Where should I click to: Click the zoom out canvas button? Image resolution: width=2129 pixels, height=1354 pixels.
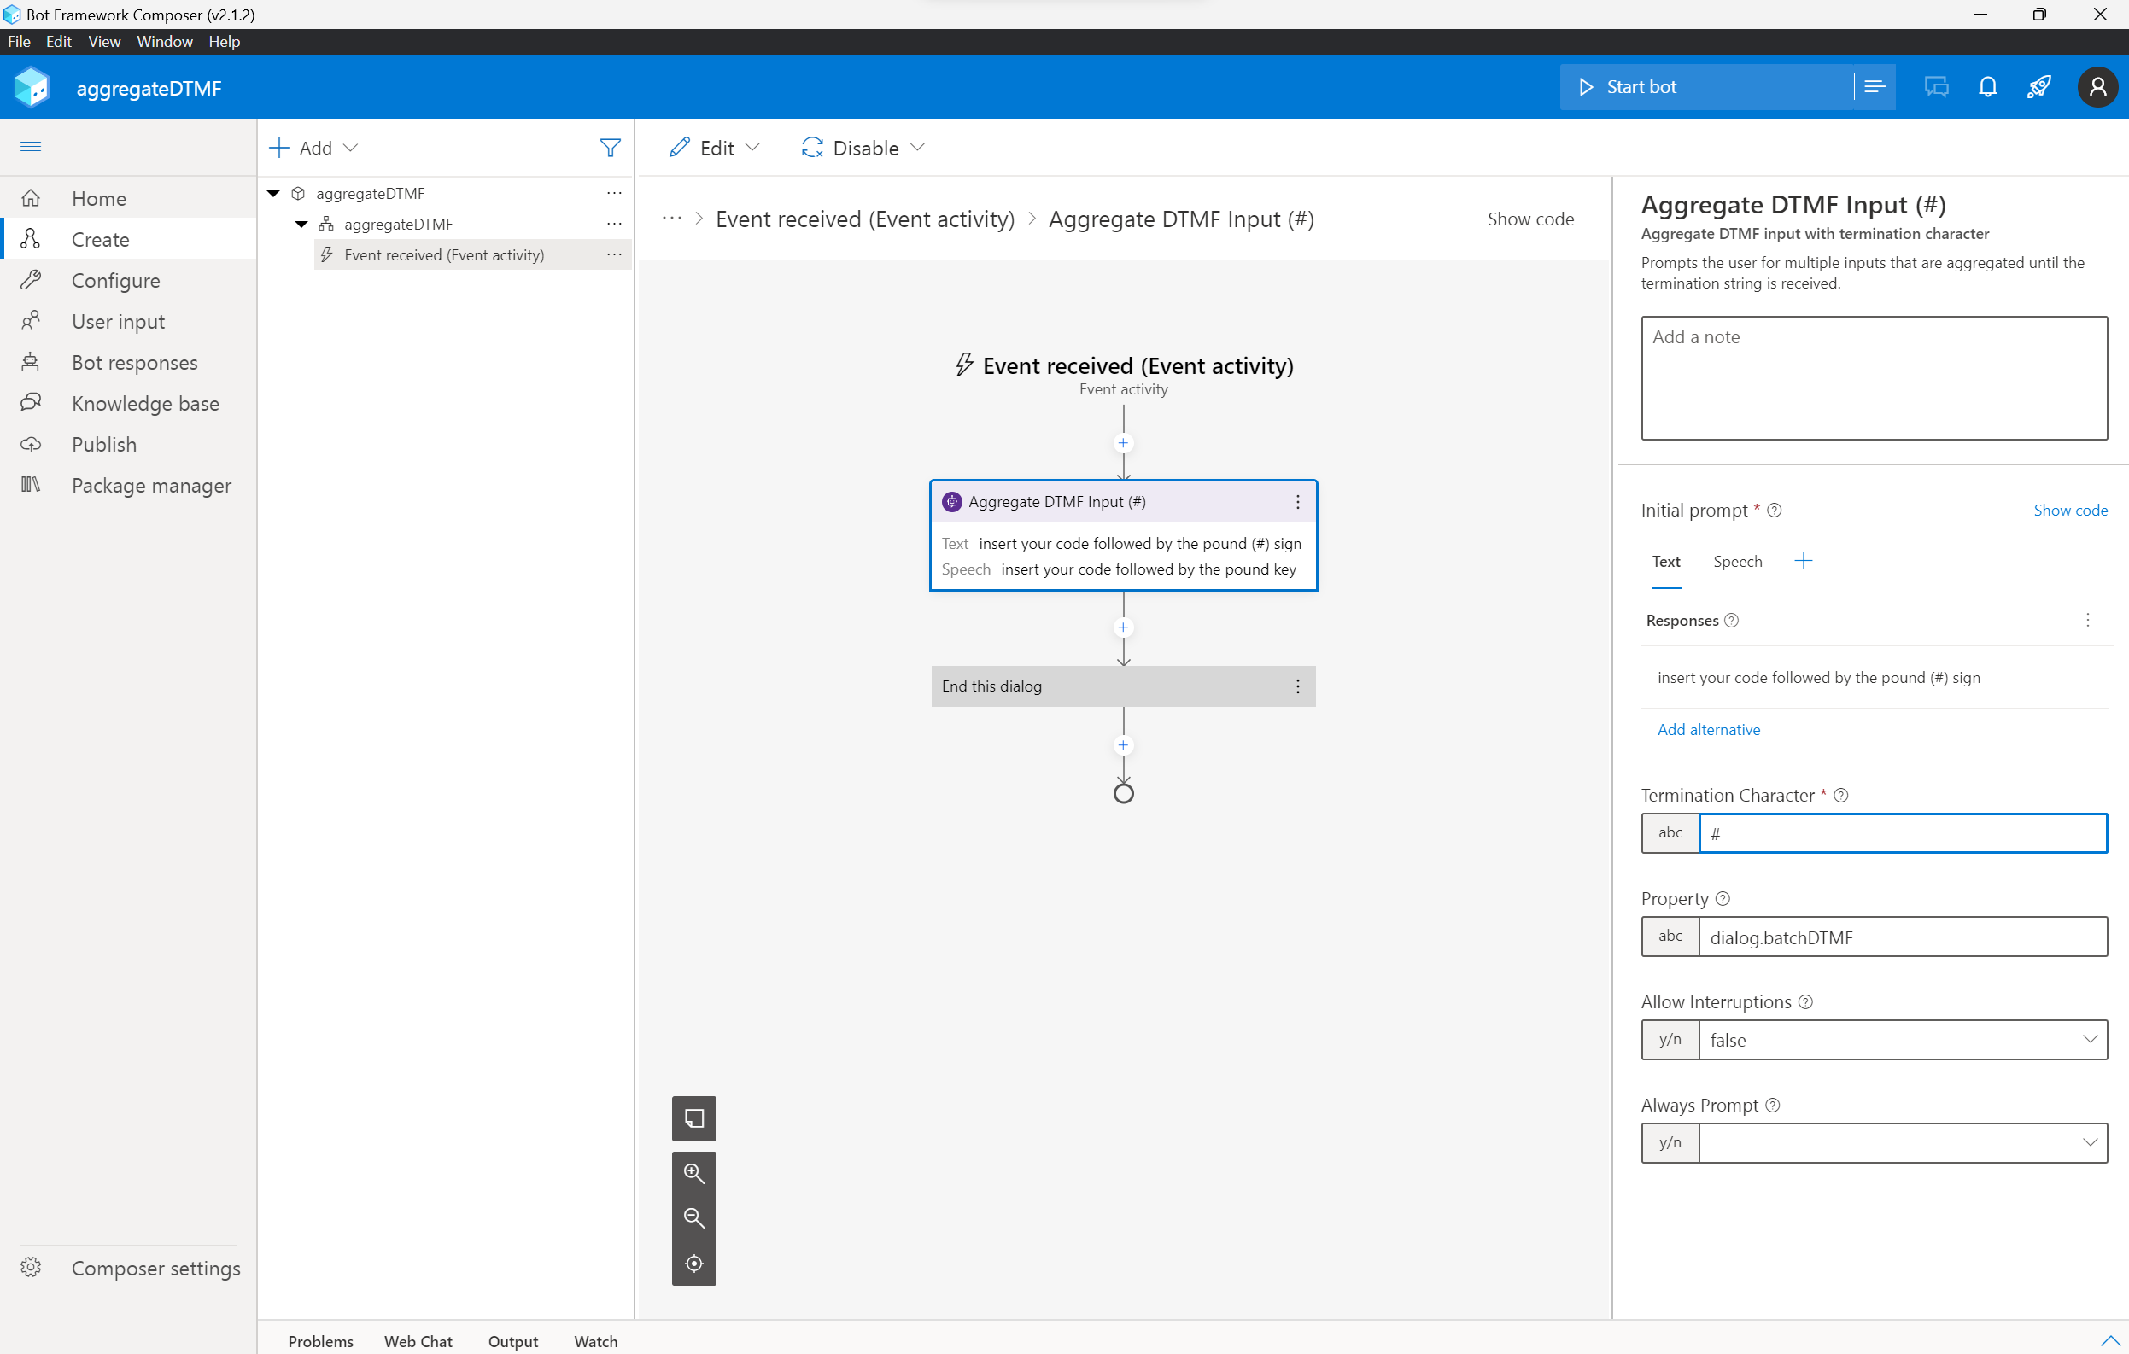(x=694, y=1218)
